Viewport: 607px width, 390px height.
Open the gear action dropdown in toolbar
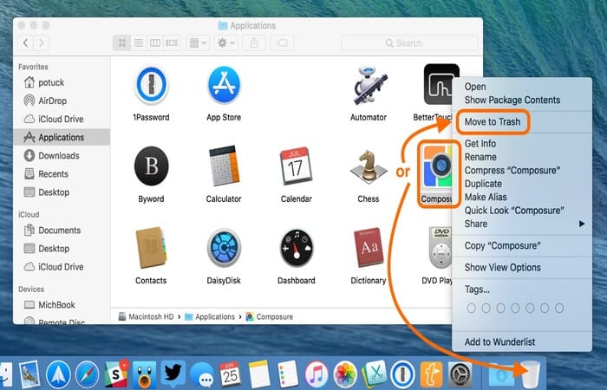pyautogui.click(x=226, y=42)
